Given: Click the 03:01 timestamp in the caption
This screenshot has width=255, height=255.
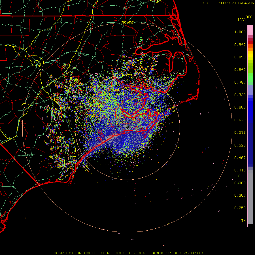Looking at the screenshot, I should click(197, 253).
